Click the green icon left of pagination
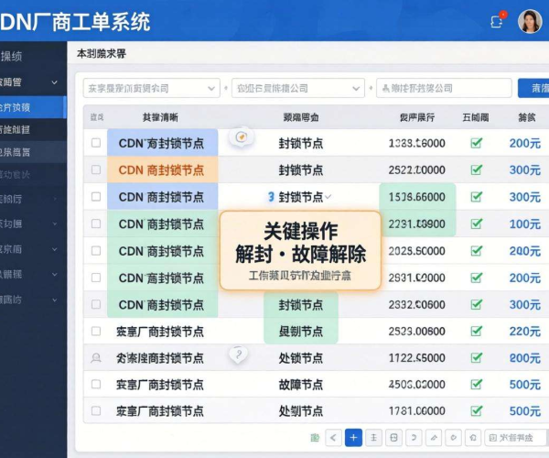 coord(315,437)
